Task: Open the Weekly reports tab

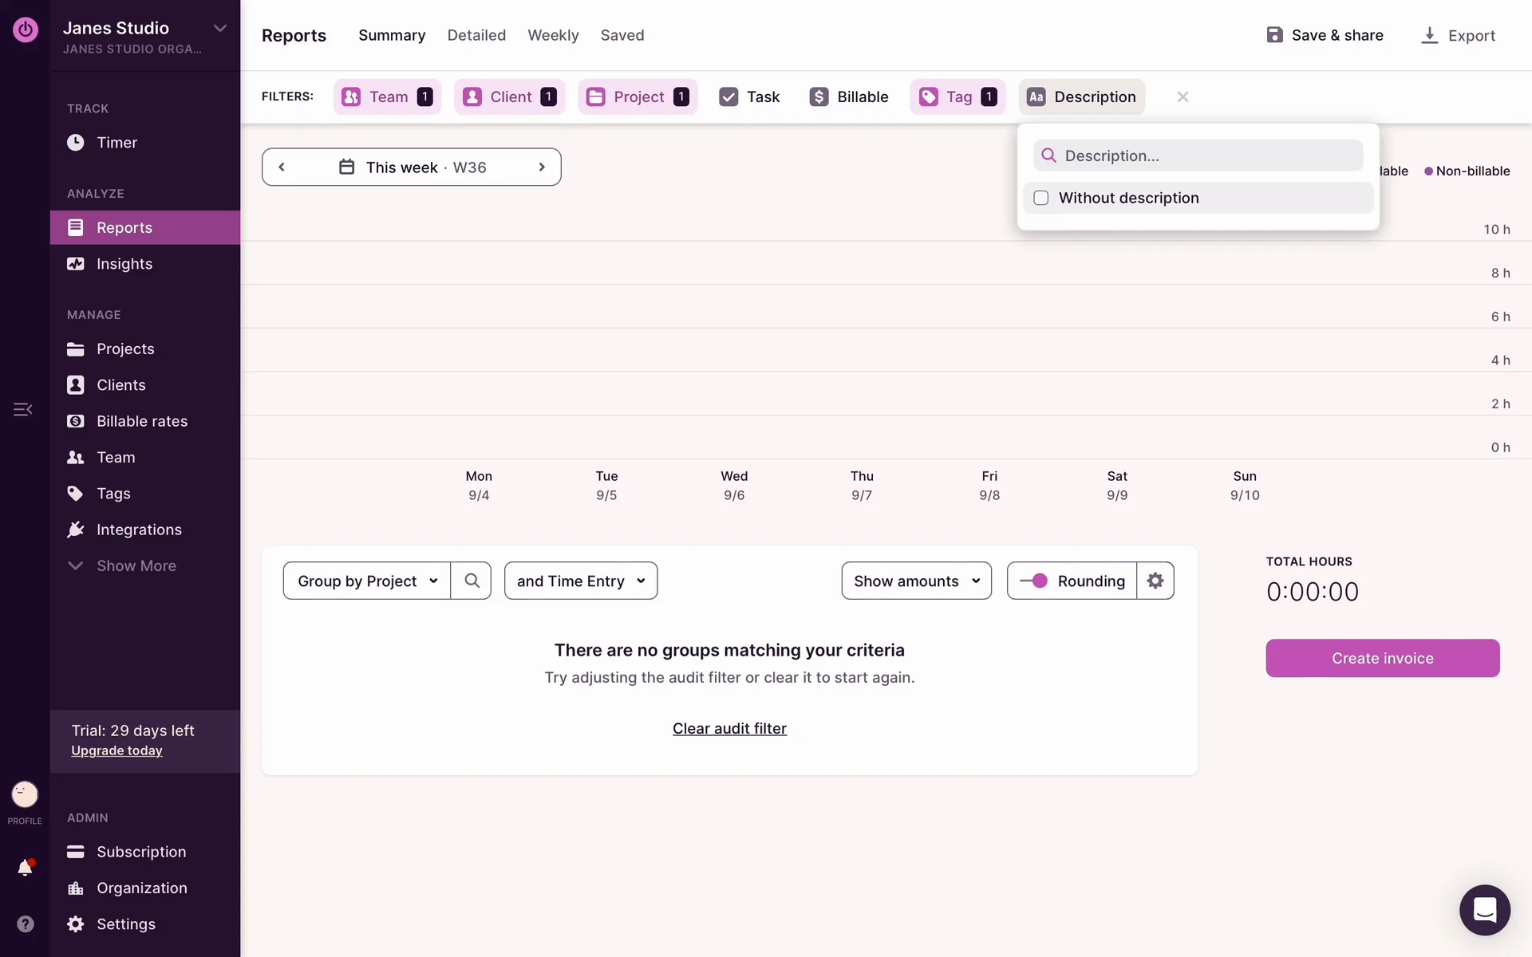Action: pos(553,35)
